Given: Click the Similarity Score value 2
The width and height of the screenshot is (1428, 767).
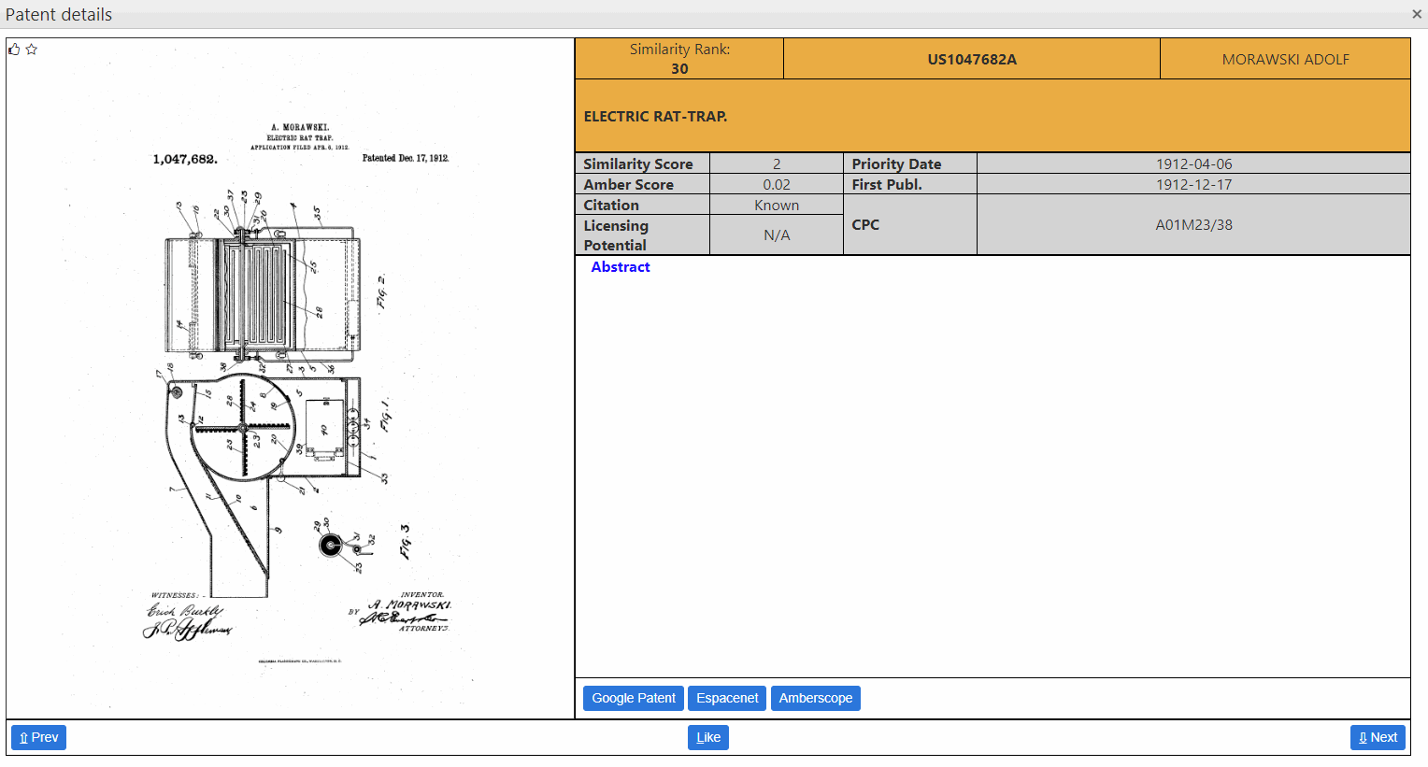Looking at the screenshot, I should 777,163.
